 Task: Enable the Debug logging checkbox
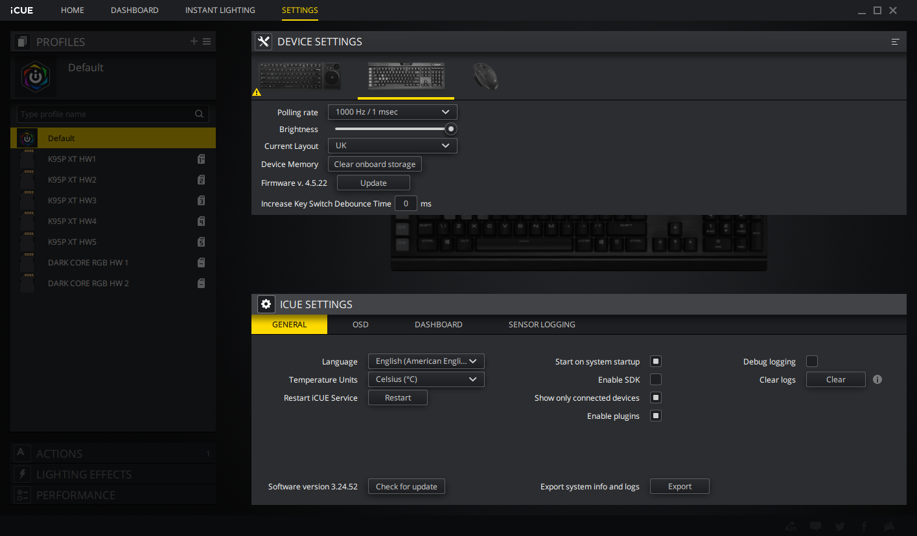click(x=811, y=361)
